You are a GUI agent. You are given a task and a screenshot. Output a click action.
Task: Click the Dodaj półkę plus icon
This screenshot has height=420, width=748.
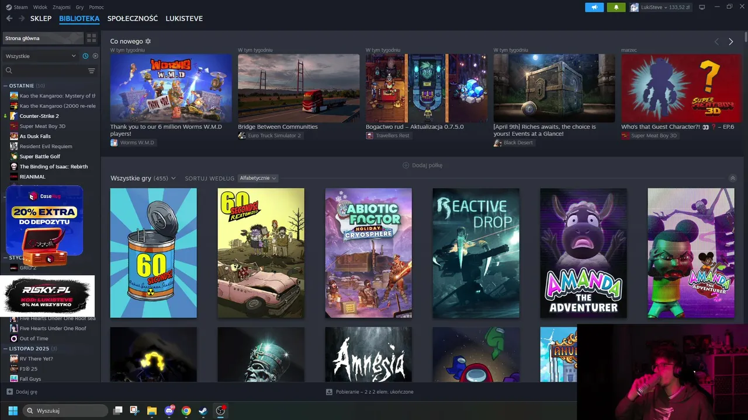[x=406, y=165]
